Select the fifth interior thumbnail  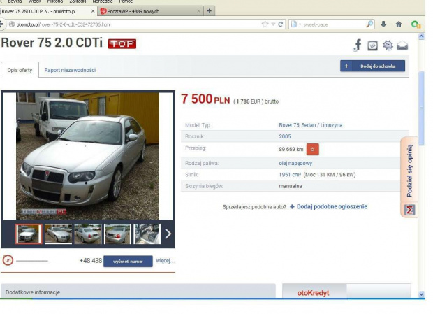tap(147, 234)
